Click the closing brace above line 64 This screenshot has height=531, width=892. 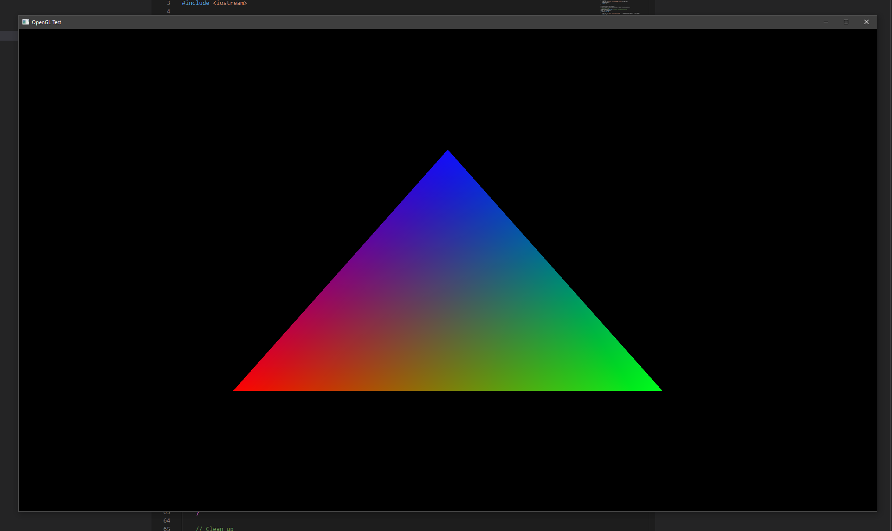click(198, 513)
